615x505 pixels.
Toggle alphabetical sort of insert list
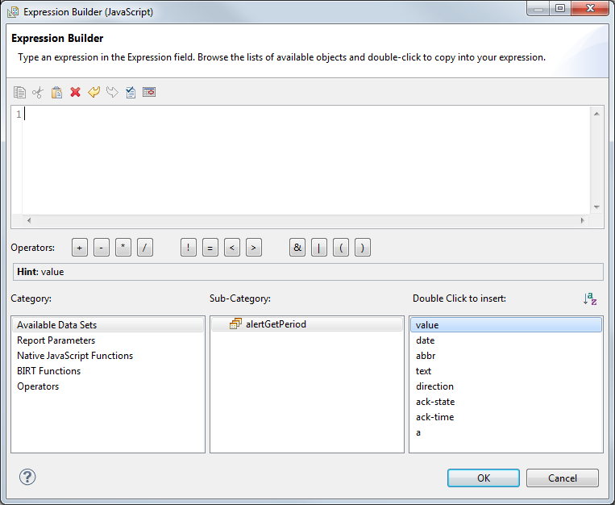[x=590, y=298]
